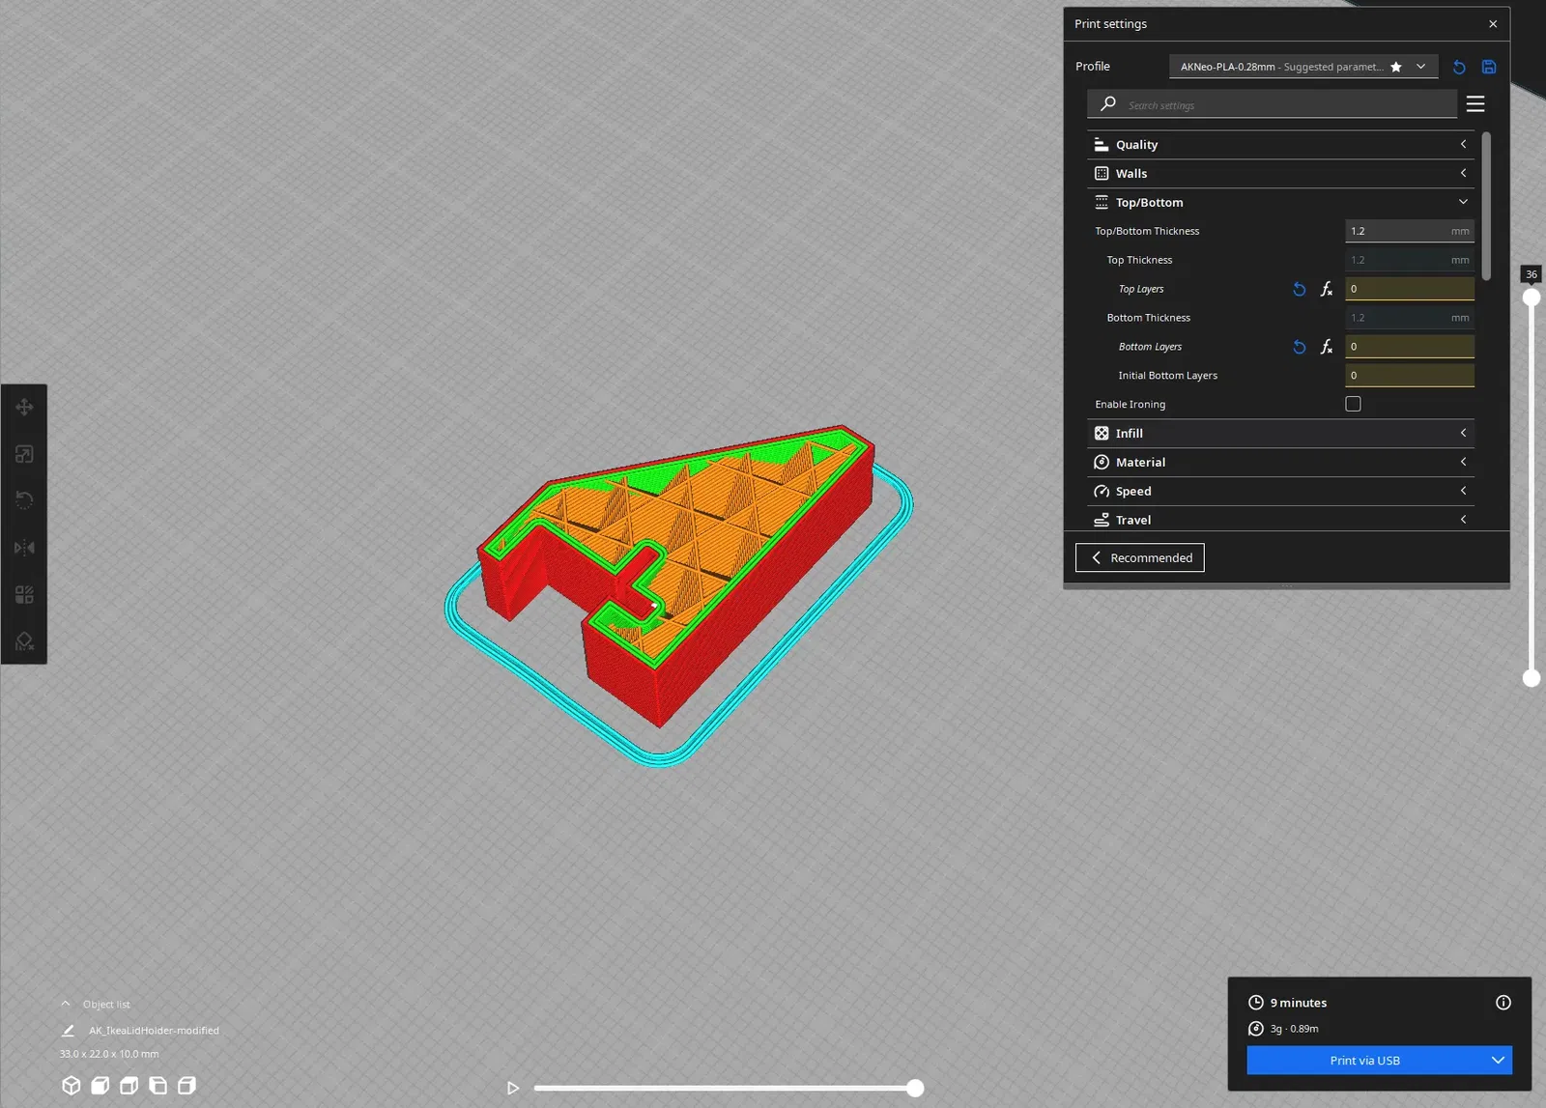
Task: Click the 3g · 0.89m material estimate
Action: point(1295,1029)
